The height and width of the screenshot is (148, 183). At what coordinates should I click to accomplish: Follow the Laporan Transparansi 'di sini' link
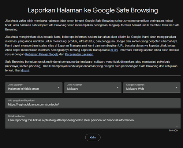(114, 50)
